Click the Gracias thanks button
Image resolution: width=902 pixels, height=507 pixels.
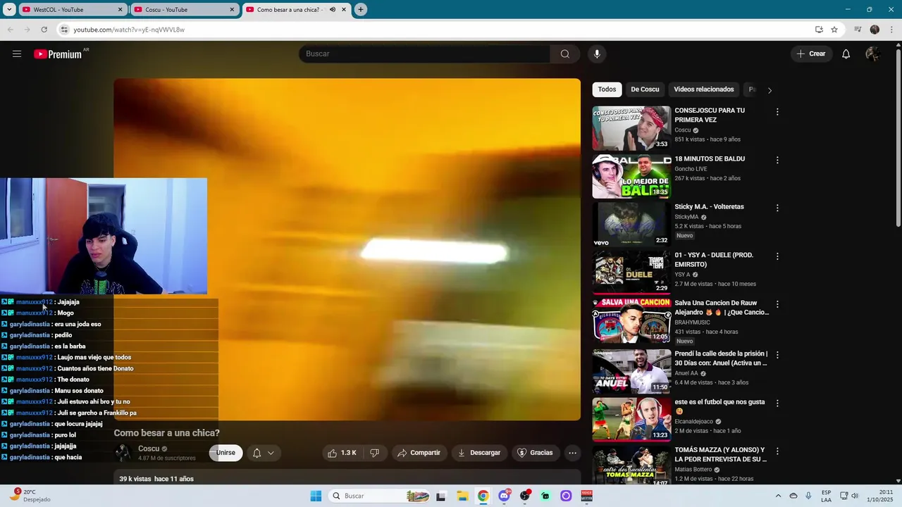[536, 453]
